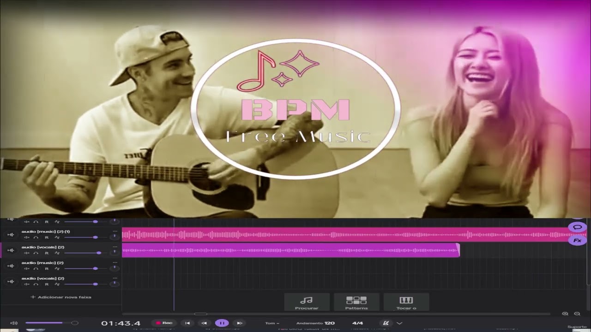Click the horizontal timeline scrollbar handle

point(200,314)
